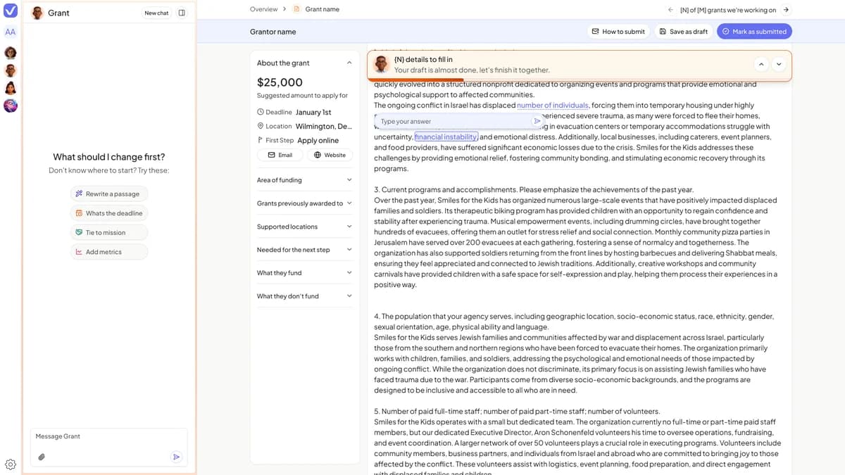
Task: Open the grantor Website button
Action: (x=330, y=155)
